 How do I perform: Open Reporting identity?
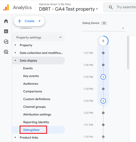point(36,122)
